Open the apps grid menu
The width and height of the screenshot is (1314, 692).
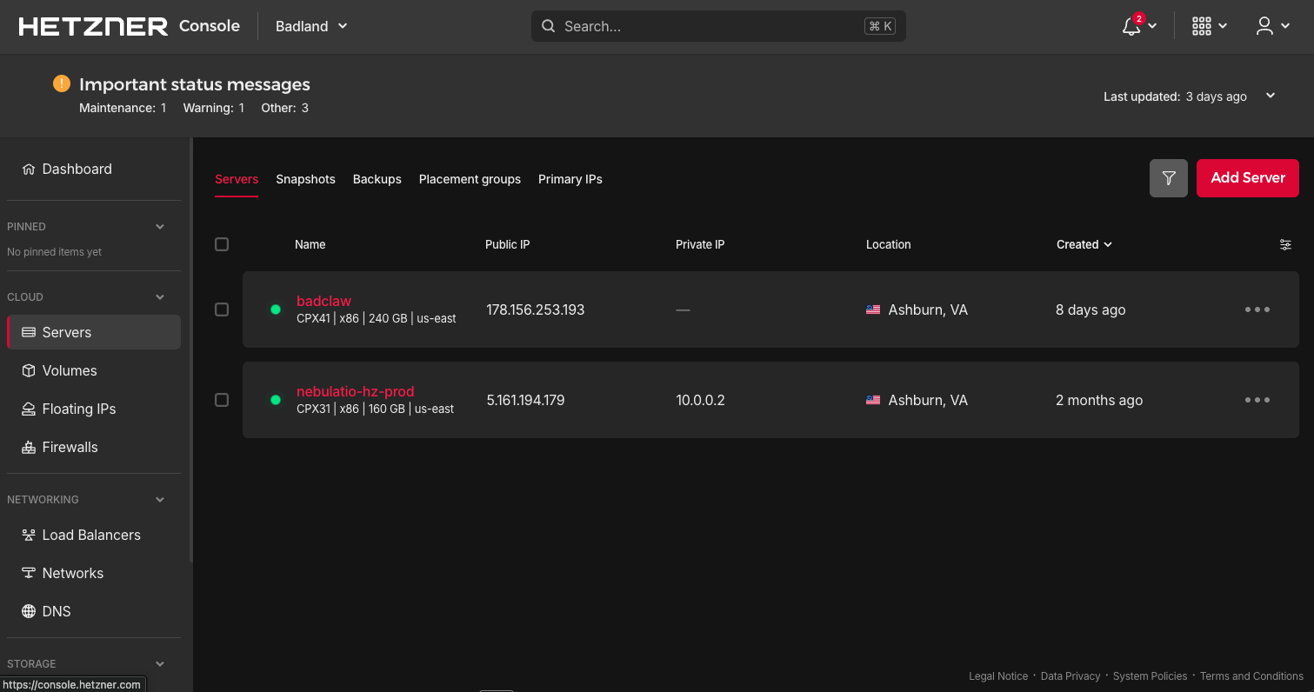pos(1202,26)
